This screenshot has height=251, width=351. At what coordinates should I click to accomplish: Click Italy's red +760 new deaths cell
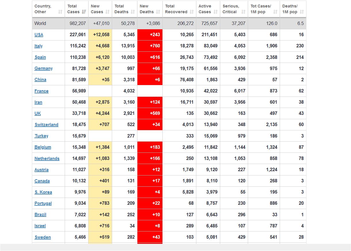150,46
